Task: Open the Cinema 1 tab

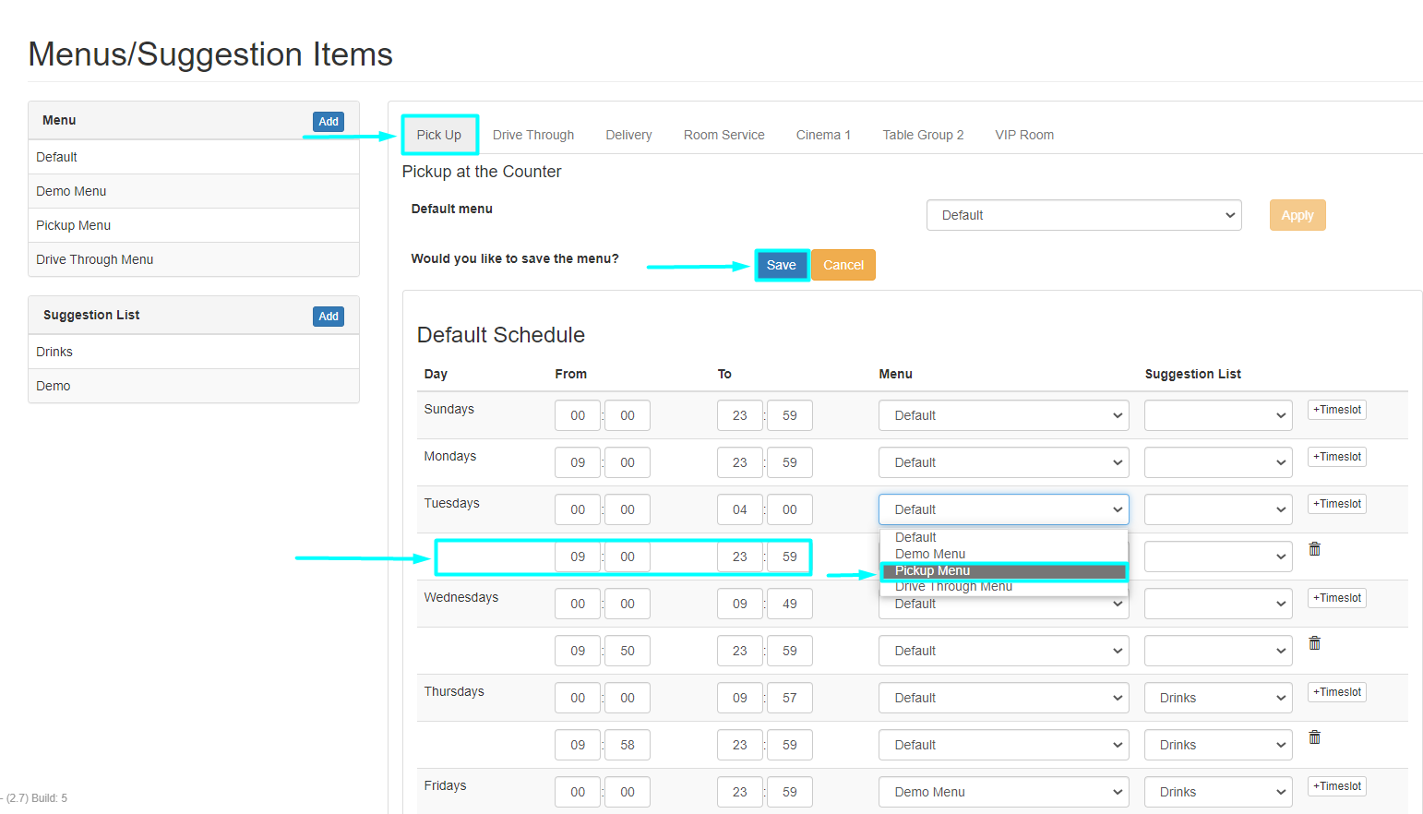Action: (823, 135)
